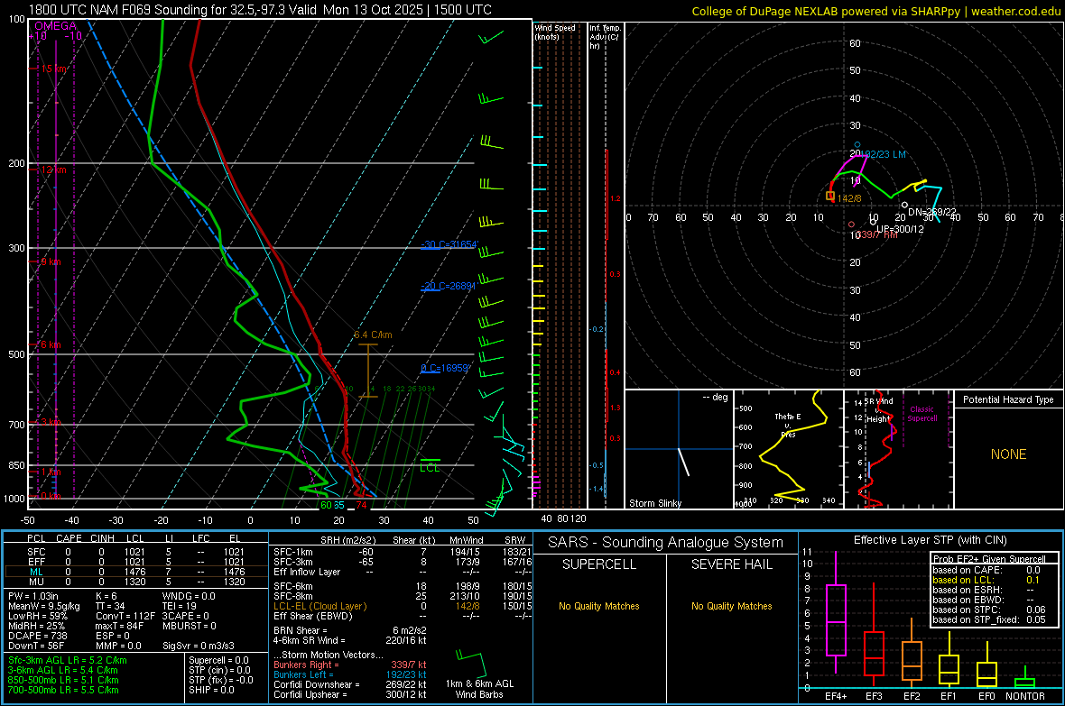Click the PW = 1.03in value
The height and width of the screenshot is (706, 1065).
(33, 596)
